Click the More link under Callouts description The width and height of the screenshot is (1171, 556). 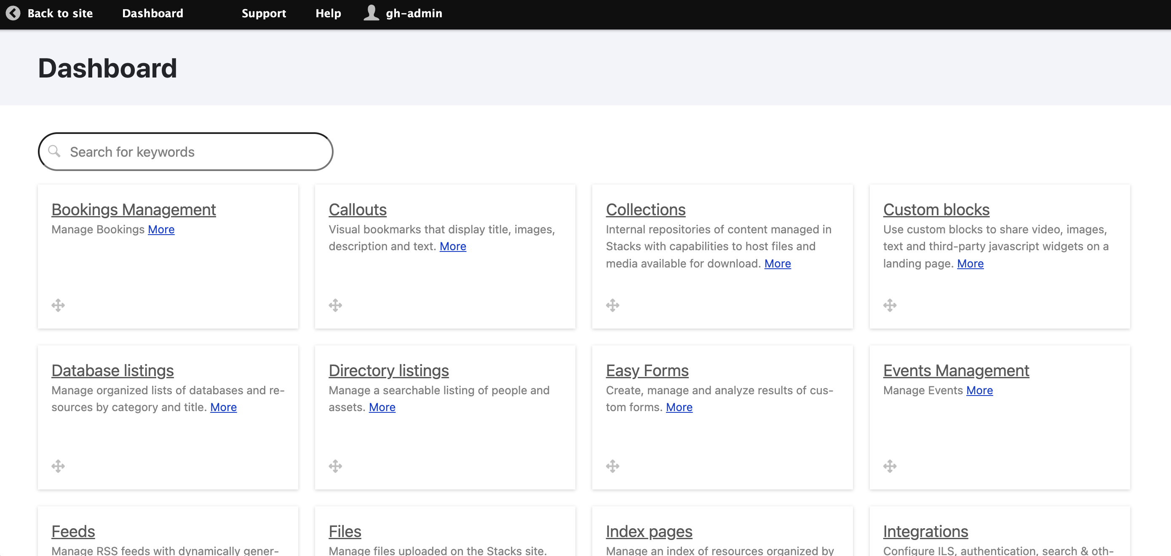(x=453, y=246)
